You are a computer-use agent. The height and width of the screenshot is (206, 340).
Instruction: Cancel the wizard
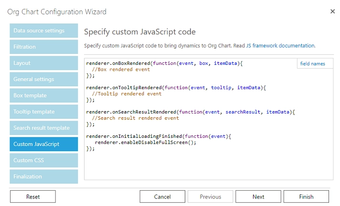pyautogui.click(x=162, y=196)
